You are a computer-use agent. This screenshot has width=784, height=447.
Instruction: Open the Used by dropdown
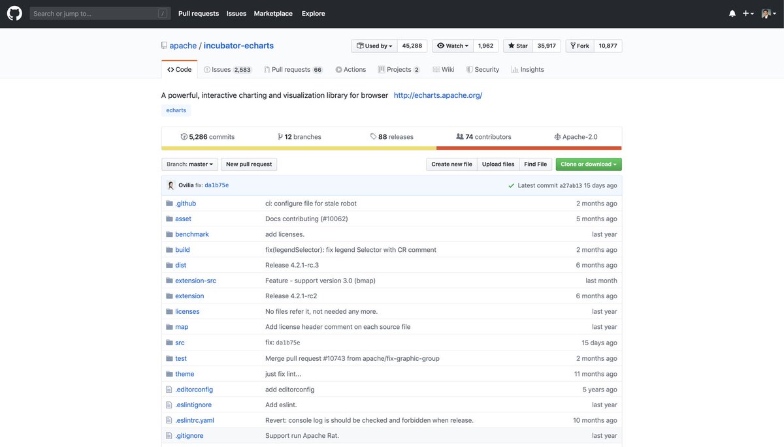[x=374, y=46]
